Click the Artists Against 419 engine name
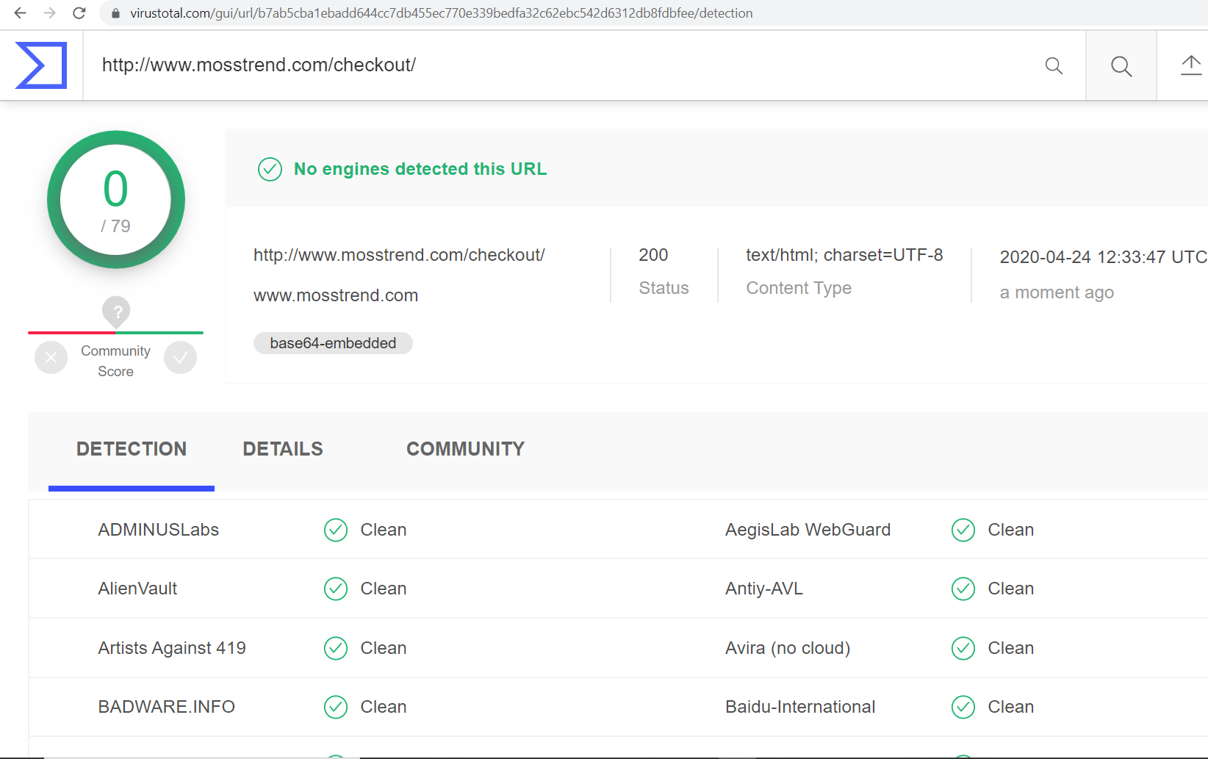The image size is (1208, 759). tap(172, 648)
